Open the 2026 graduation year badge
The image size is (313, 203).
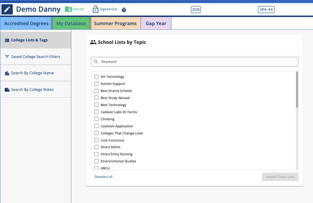tap(196, 9)
